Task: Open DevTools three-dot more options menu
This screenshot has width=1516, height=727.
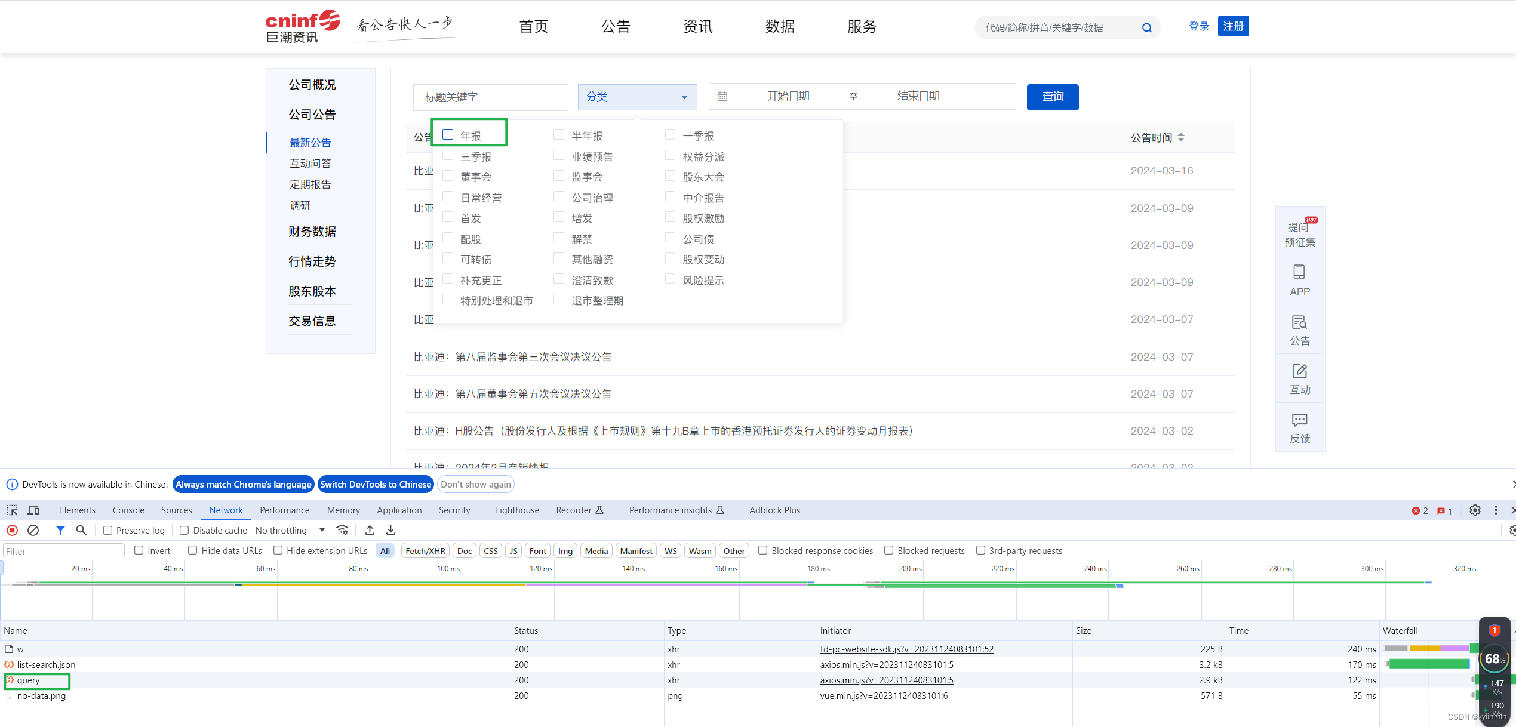Action: click(x=1496, y=510)
